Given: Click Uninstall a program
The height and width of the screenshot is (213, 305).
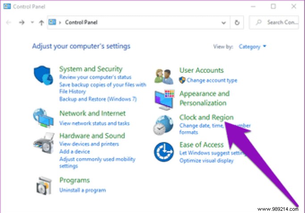Looking at the screenshot, I should point(83,190).
